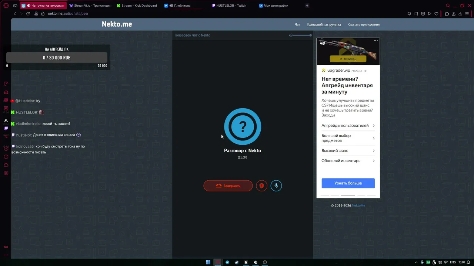Click the Узнать больше ad button
This screenshot has width=474, height=266.
(348, 183)
